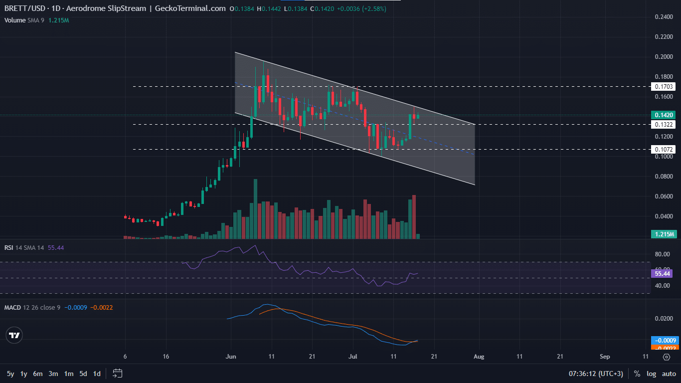This screenshot has width=681, height=383.
Task: Set chart range to 1m
Action: click(x=69, y=374)
